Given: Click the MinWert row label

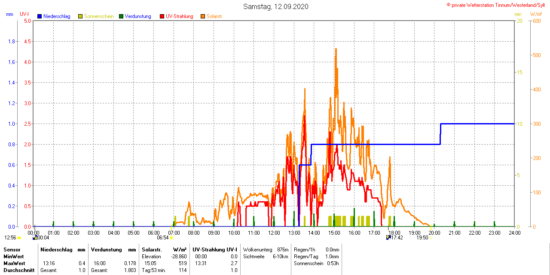Looking at the screenshot, I should point(14,257).
